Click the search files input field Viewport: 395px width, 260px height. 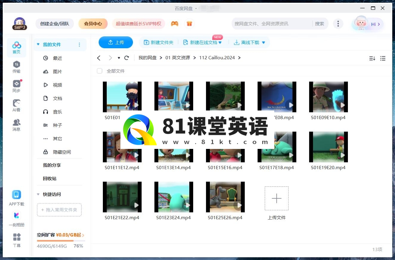pyautogui.click(x=272, y=24)
